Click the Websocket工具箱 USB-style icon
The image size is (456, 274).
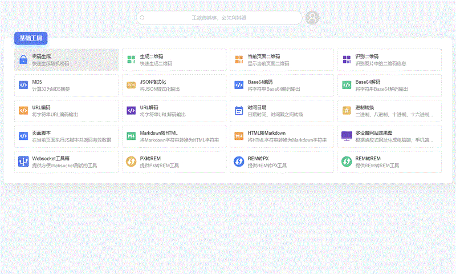point(23,162)
